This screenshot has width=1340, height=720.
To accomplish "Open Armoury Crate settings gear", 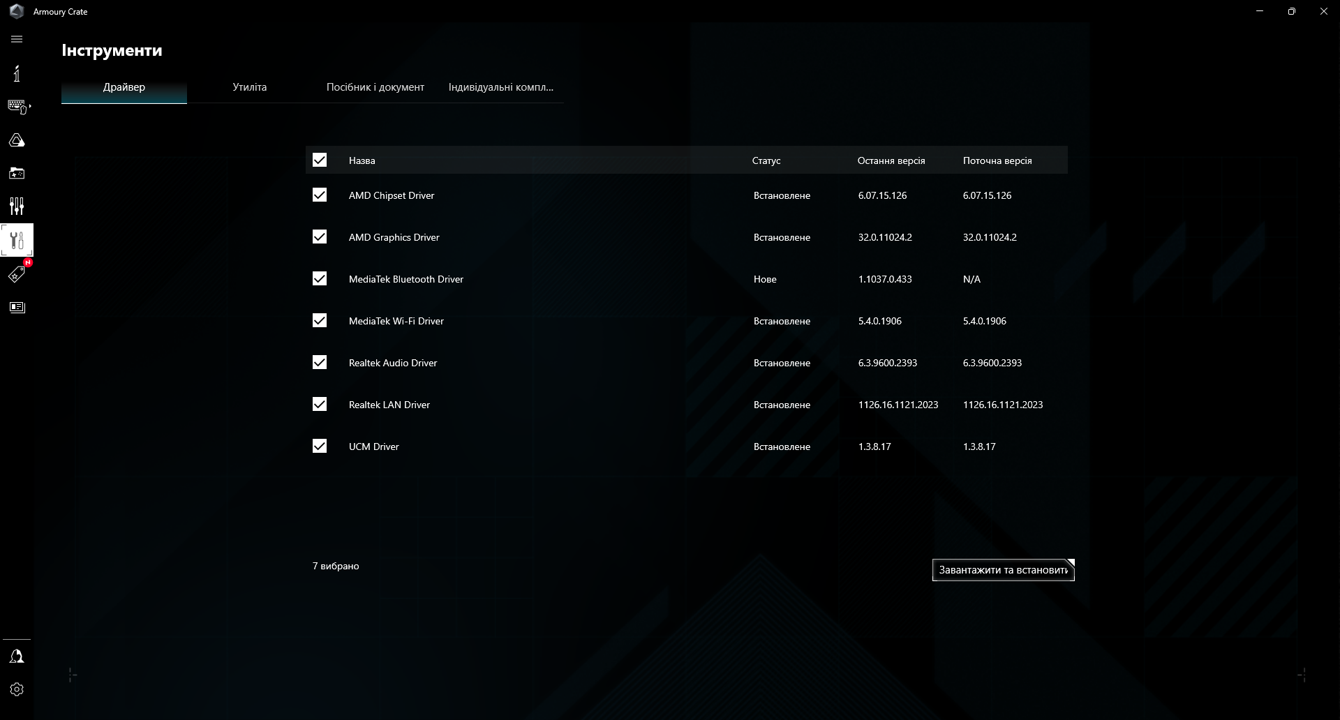I will (x=16, y=689).
